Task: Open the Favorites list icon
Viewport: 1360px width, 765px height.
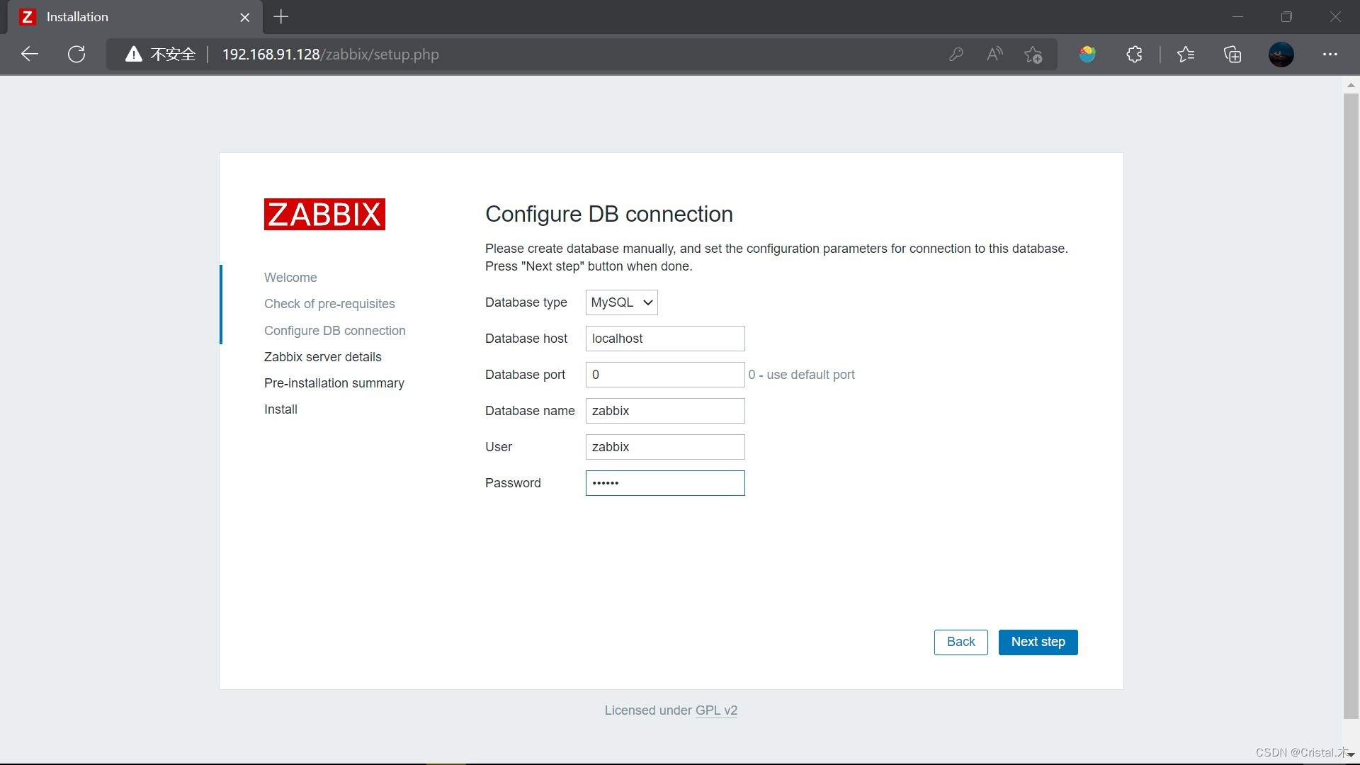Action: click(x=1185, y=55)
